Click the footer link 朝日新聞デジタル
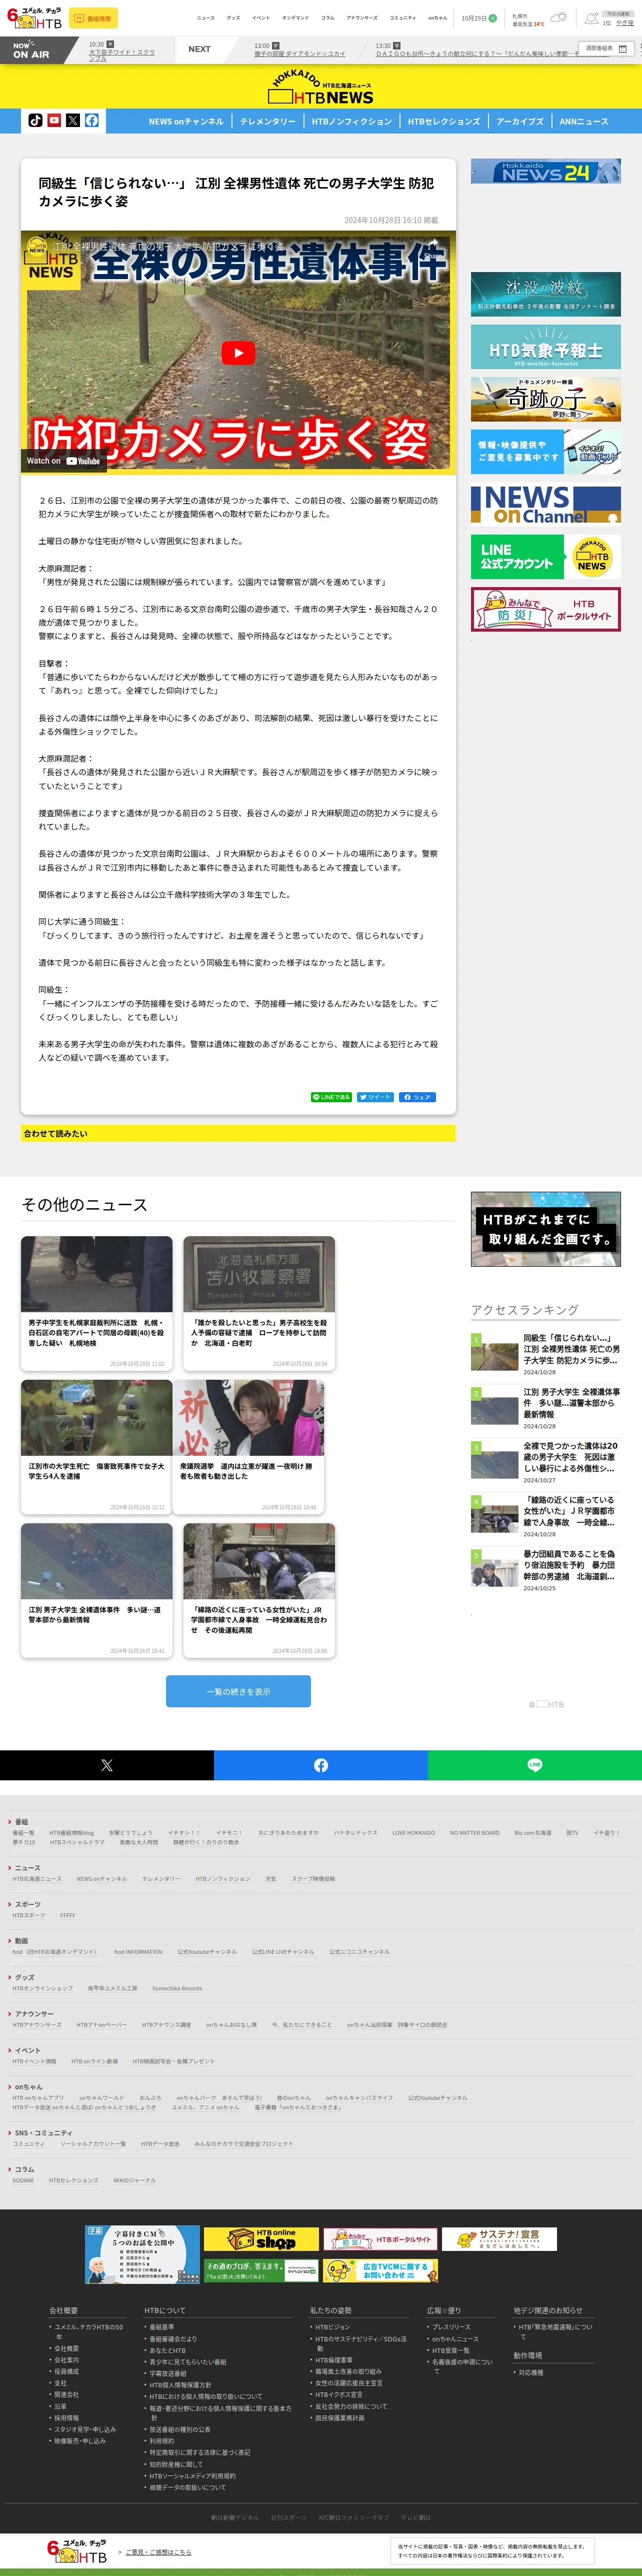642x2576 pixels. 234,2517
